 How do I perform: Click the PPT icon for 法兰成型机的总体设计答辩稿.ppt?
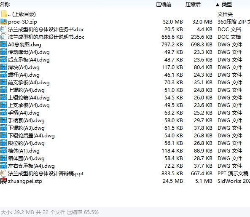pyautogui.click(x=3, y=174)
